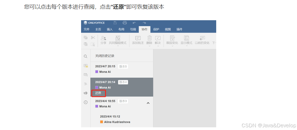Switch to the 主页 tab

point(98,29)
